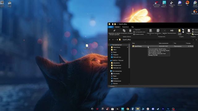Viewport: 198px width, 111px height.
Task: Click the Sound Blaster desktop shortcut
Action: [164, 4]
